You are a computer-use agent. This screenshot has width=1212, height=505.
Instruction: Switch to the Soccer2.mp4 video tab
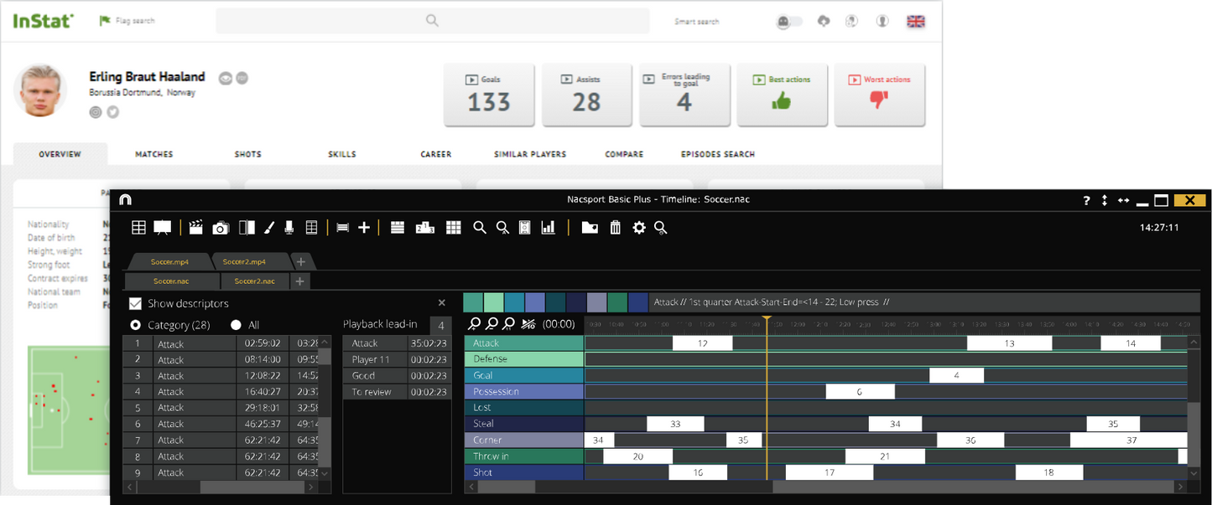pyautogui.click(x=249, y=261)
